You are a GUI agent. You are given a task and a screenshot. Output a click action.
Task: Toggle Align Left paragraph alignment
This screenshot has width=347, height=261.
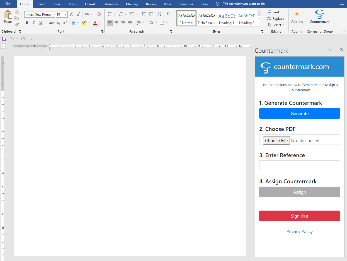click(110, 23)
